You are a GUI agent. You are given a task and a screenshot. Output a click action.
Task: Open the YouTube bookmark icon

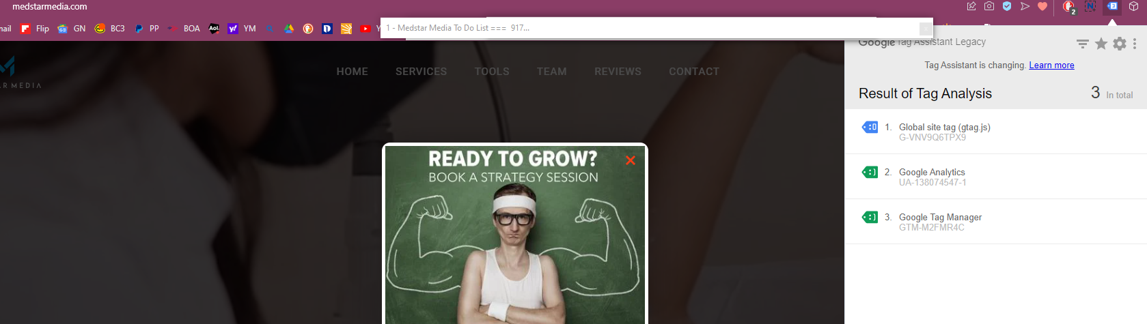point(365,29)
